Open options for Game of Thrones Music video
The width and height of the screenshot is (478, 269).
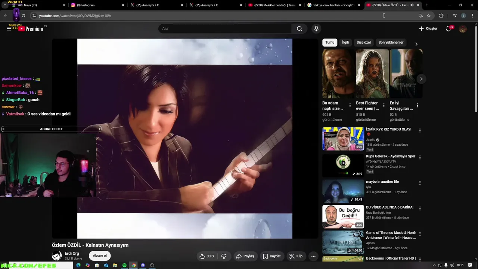pos(420,234)
